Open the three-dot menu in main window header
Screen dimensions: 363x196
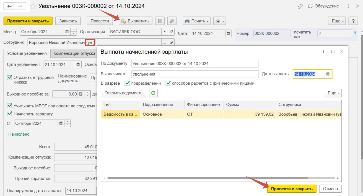tap(348, 6)
